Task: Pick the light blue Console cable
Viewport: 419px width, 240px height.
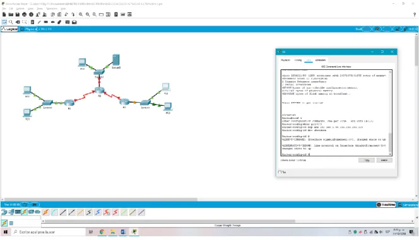Action: 54,212
